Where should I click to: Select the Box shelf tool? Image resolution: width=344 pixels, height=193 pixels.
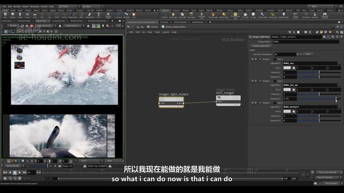pos(5,16)
